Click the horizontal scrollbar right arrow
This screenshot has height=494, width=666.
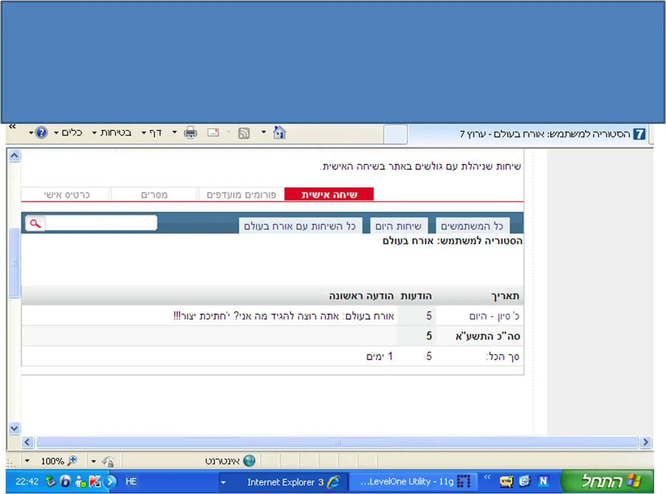click(x=645, y=442)
